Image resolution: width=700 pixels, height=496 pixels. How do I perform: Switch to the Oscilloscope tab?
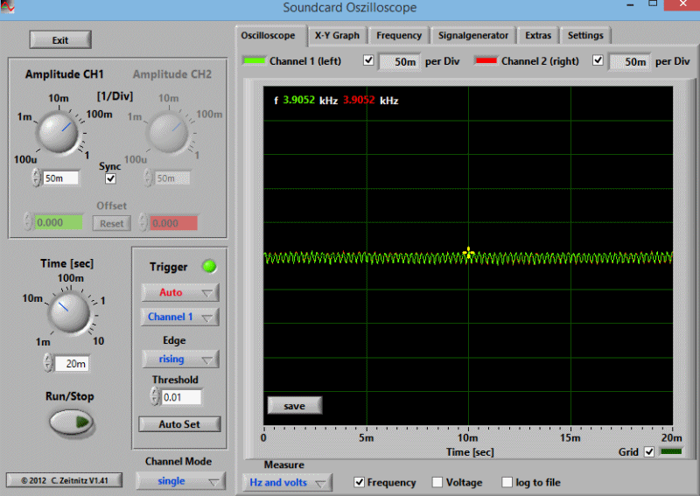pos(268,35)
